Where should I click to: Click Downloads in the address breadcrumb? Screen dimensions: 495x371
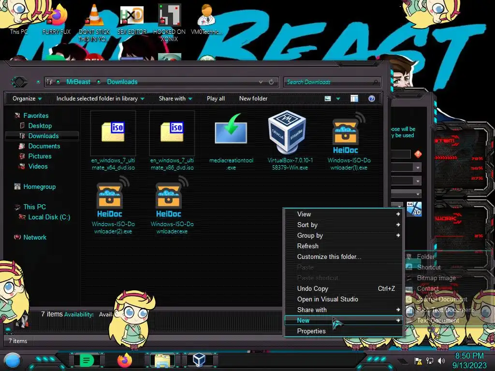coord(122,82)
